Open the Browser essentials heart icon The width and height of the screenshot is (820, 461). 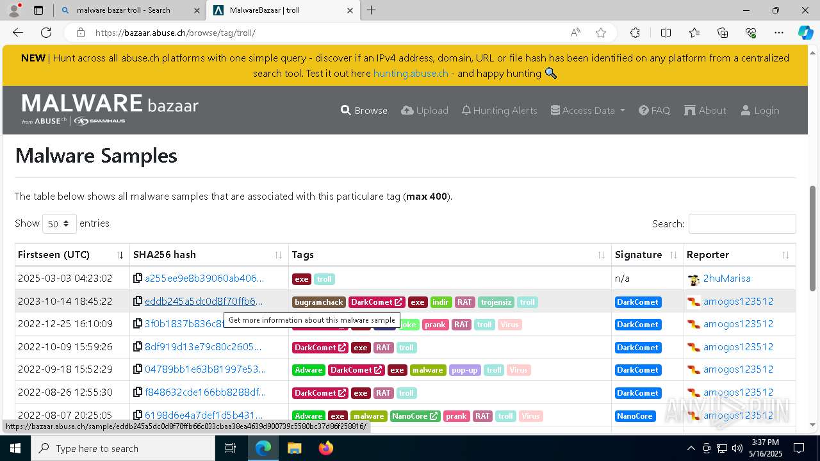click(x=751, y=33)
